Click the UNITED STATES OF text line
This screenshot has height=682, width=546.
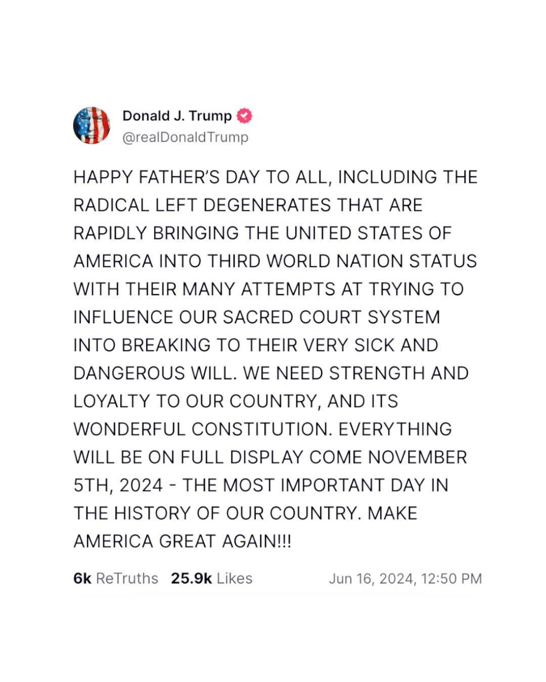[x=262, y=233]
